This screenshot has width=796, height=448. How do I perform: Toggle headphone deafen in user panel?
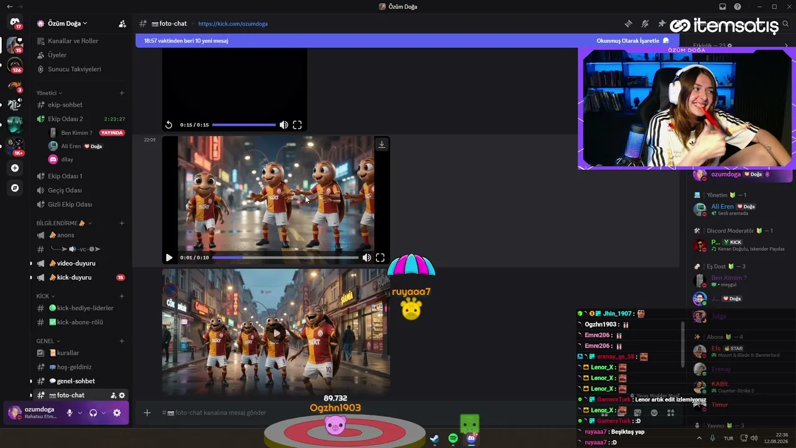[93, 413]
